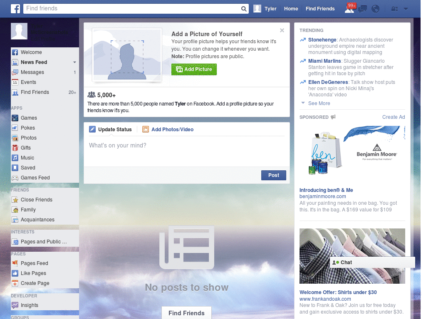This screenshot has width=426, height=319.
Task: Open the Messages icon in top bar
Action: pos(362,9)
